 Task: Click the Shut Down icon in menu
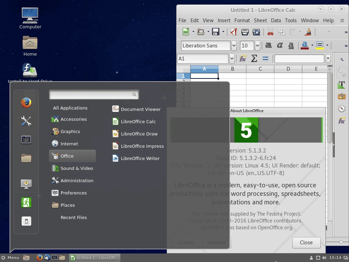pyautogui.click(x=26, y=221)
